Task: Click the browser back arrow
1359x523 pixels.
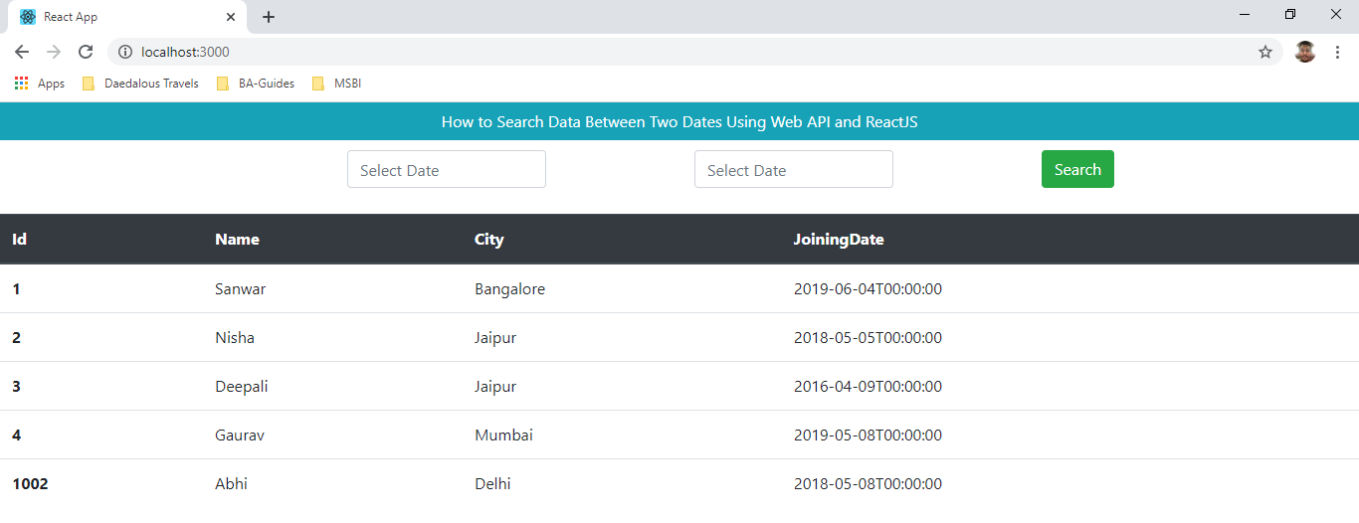Action: click(22, 52)
